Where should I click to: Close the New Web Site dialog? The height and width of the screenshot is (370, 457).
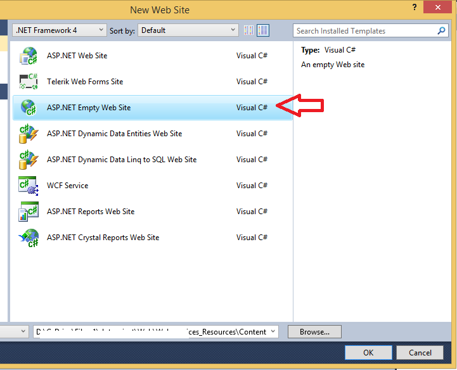tap(437, 7)
